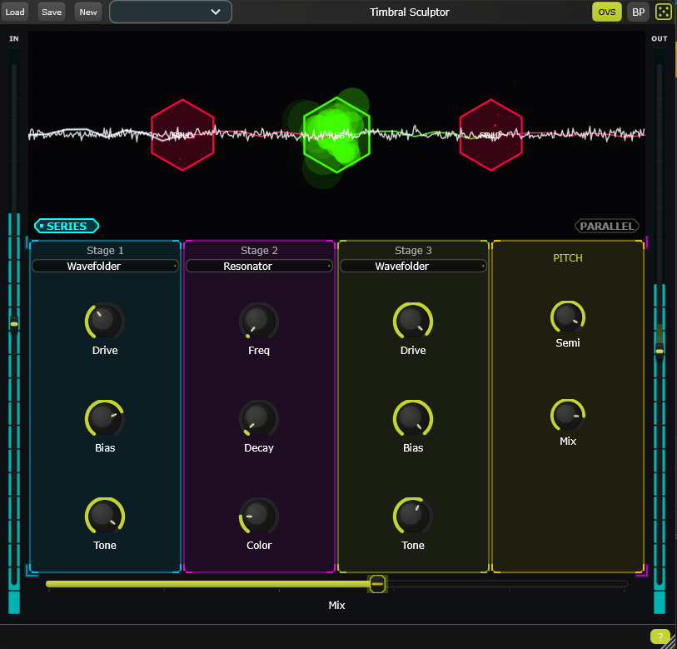
Task: Click the FOLD hexagon for Stage 1
Action: pyautogui.click(x=182, y=134)
